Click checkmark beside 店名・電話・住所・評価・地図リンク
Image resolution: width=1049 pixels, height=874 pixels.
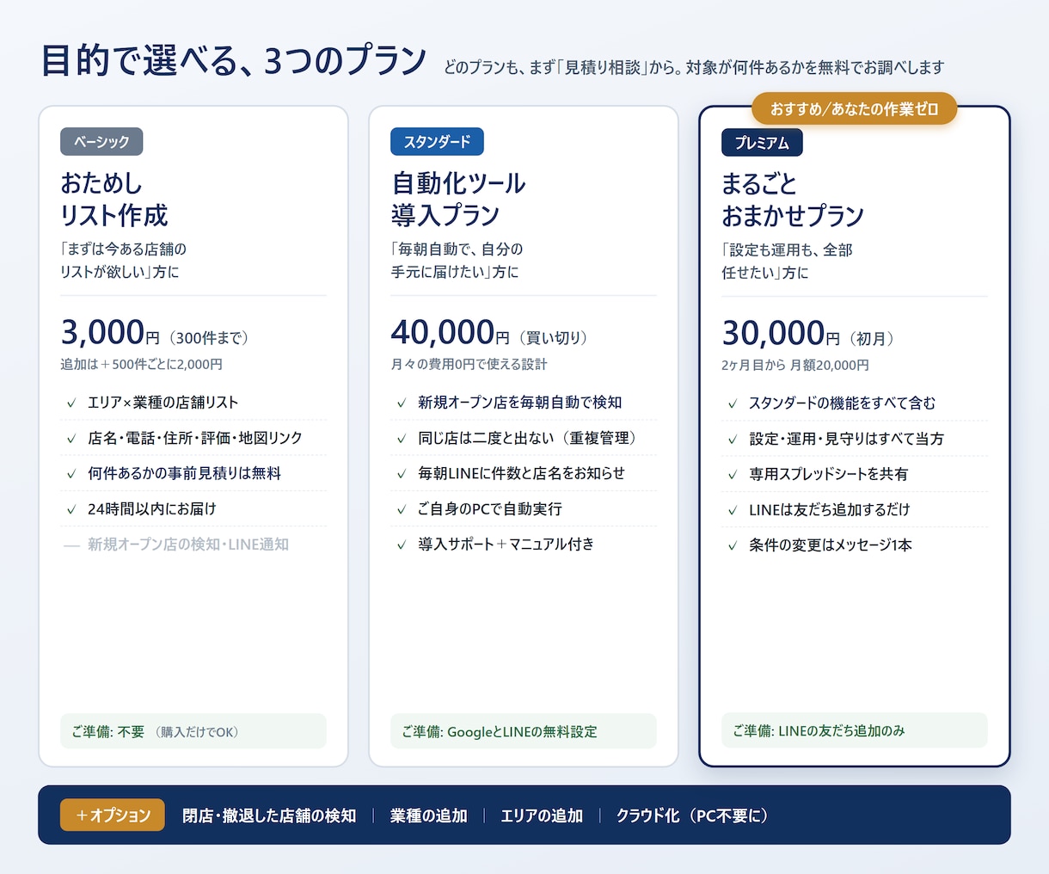pos(71,438)
